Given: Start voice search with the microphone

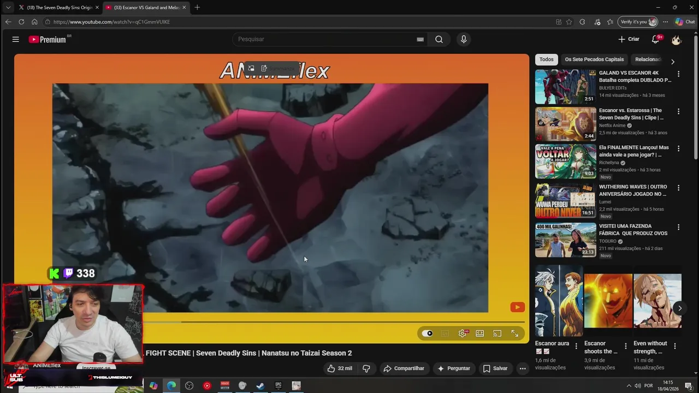Looking at the screenshot, I should click(464, 39).
